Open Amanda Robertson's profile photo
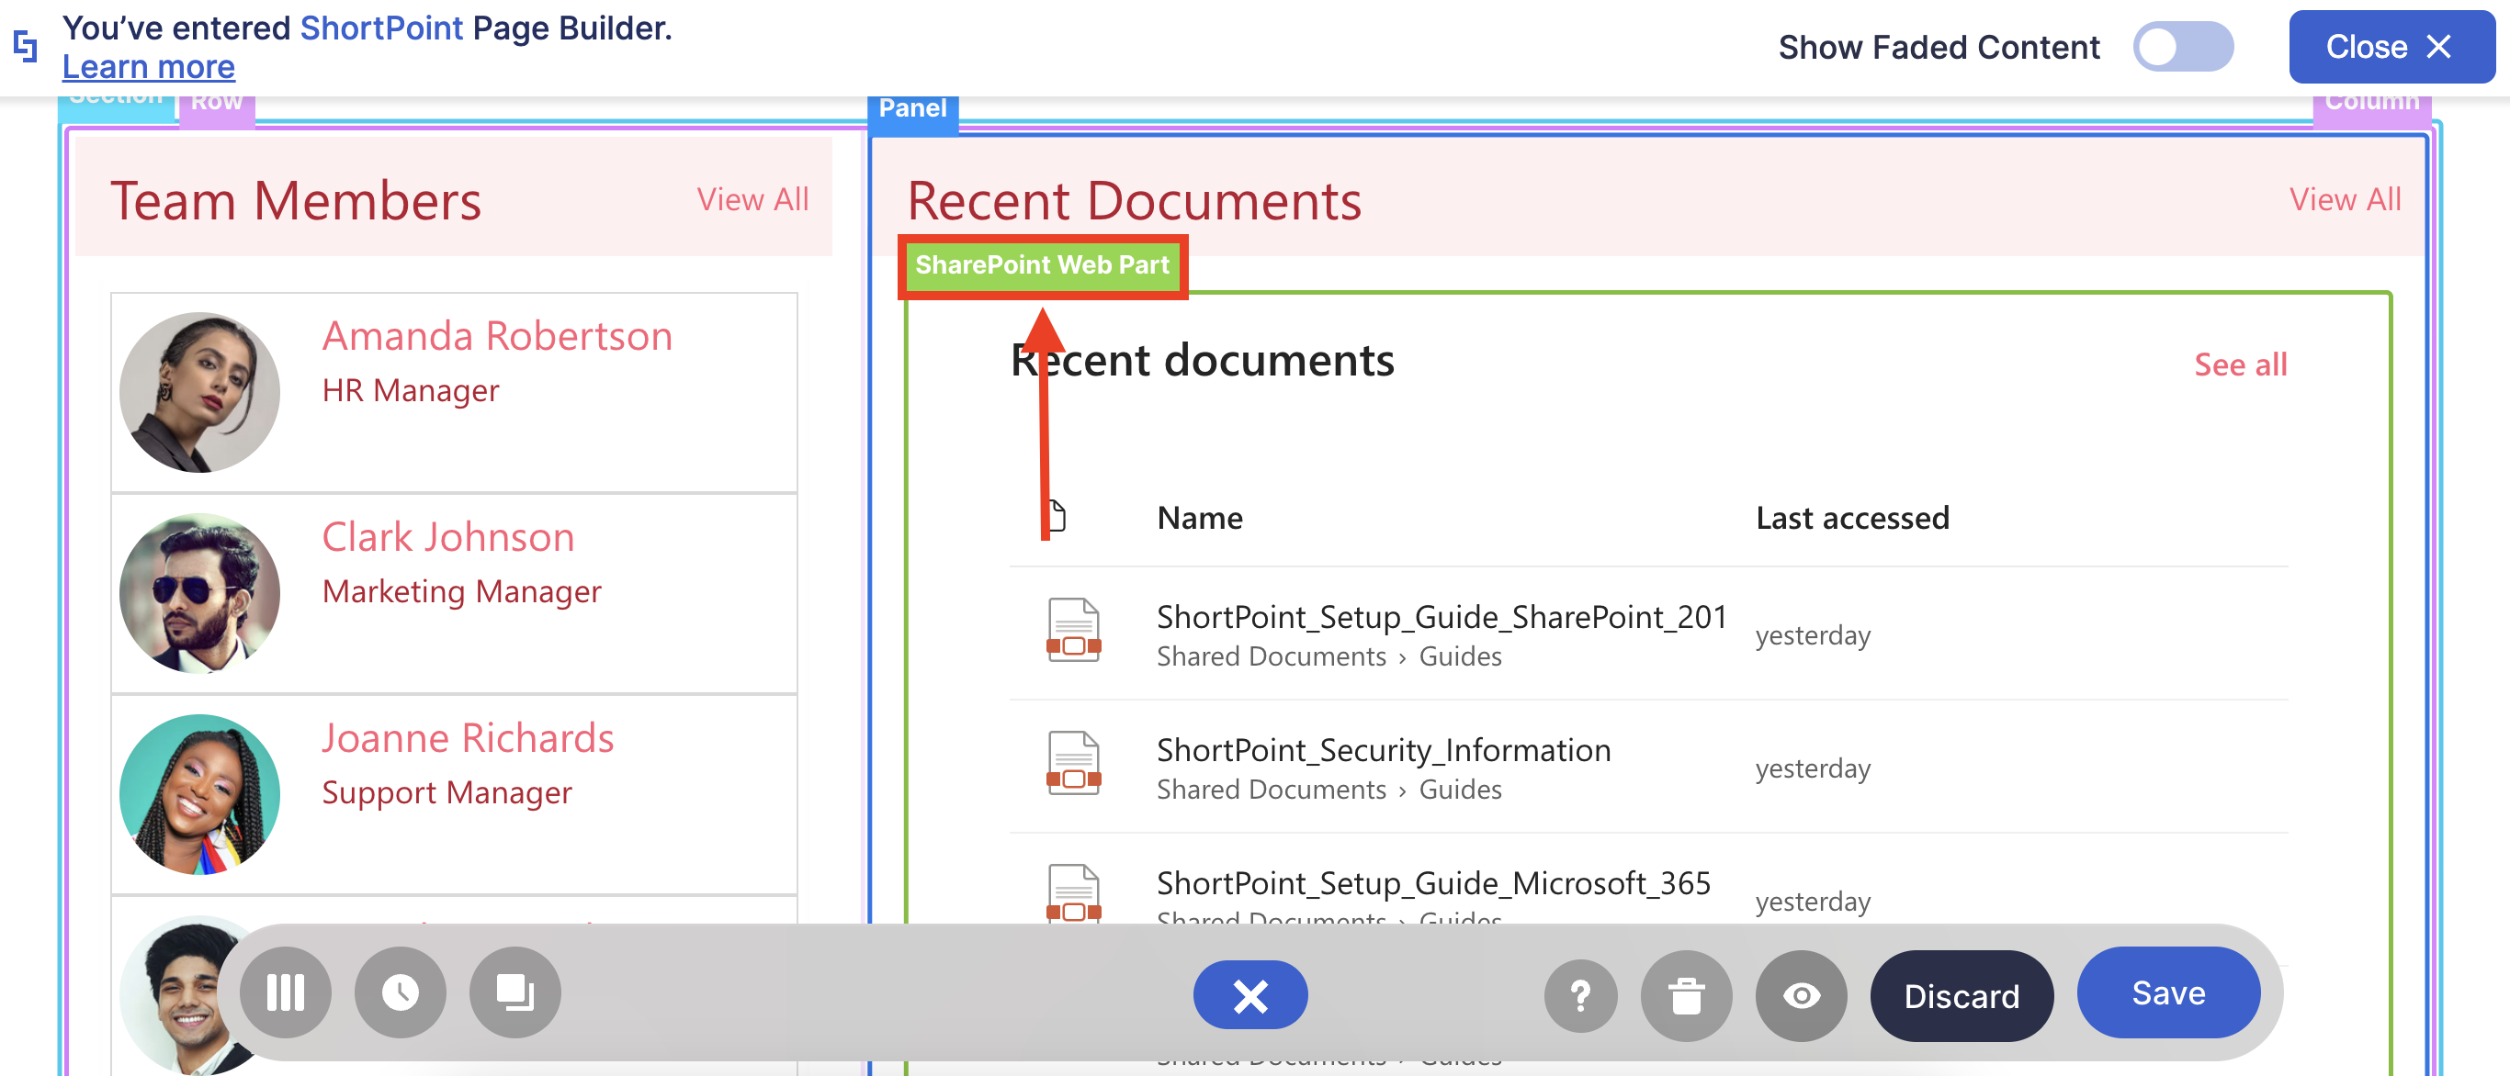The width and height of the screenshot is (2510, 1076). point(199,391)
